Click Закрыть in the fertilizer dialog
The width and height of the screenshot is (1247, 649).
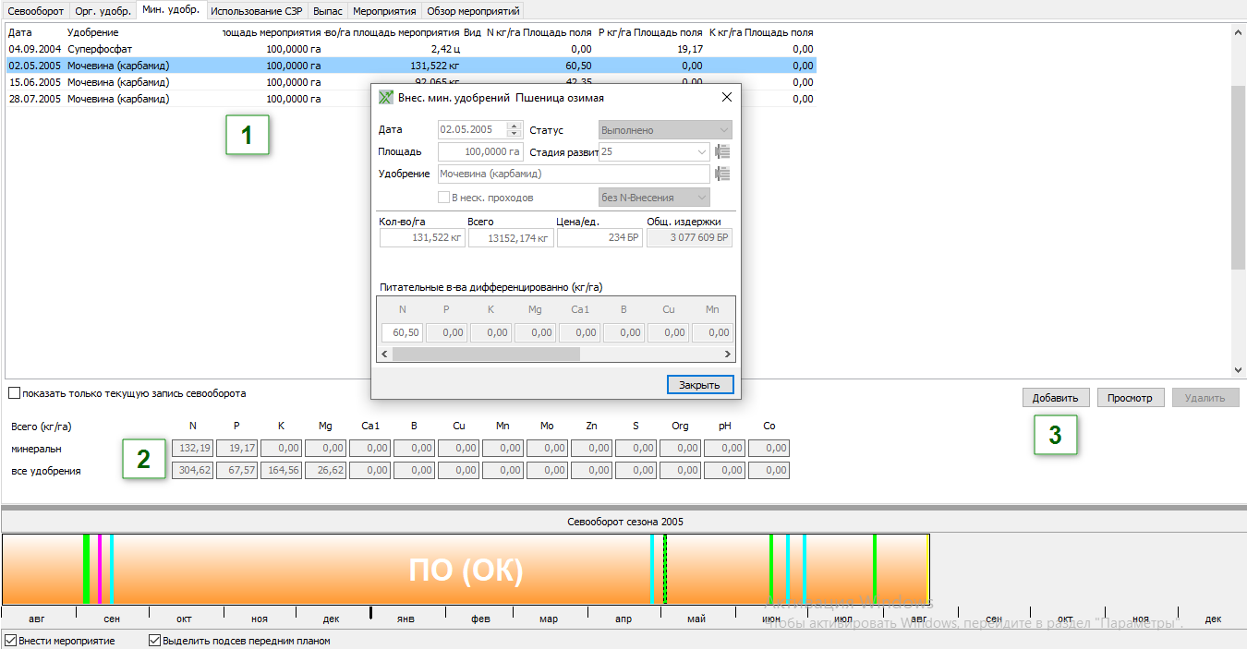[x=700, y=385]
